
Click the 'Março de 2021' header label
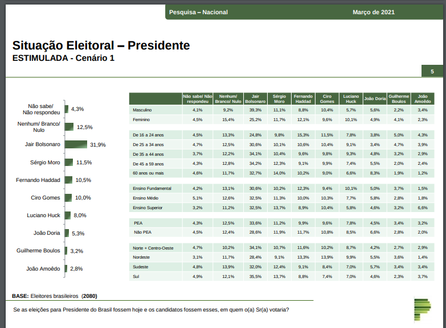[x=373, y=13]
